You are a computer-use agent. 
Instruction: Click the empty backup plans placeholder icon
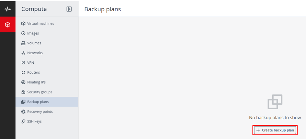[275, 102]
